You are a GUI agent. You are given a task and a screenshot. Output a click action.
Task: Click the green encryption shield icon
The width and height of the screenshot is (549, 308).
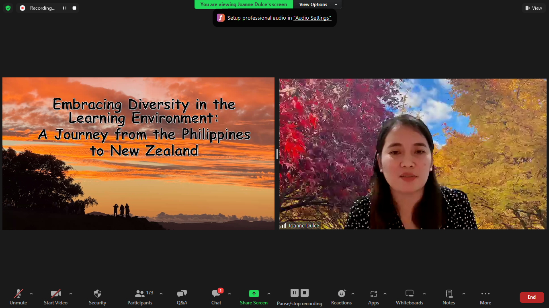tap(8, 8)
